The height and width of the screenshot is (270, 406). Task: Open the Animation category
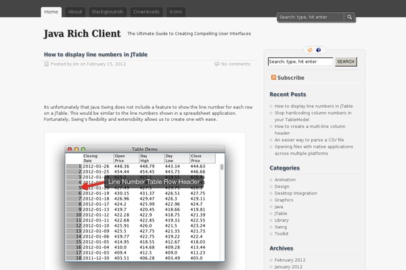pyautogui.click(x=285, y=180)
